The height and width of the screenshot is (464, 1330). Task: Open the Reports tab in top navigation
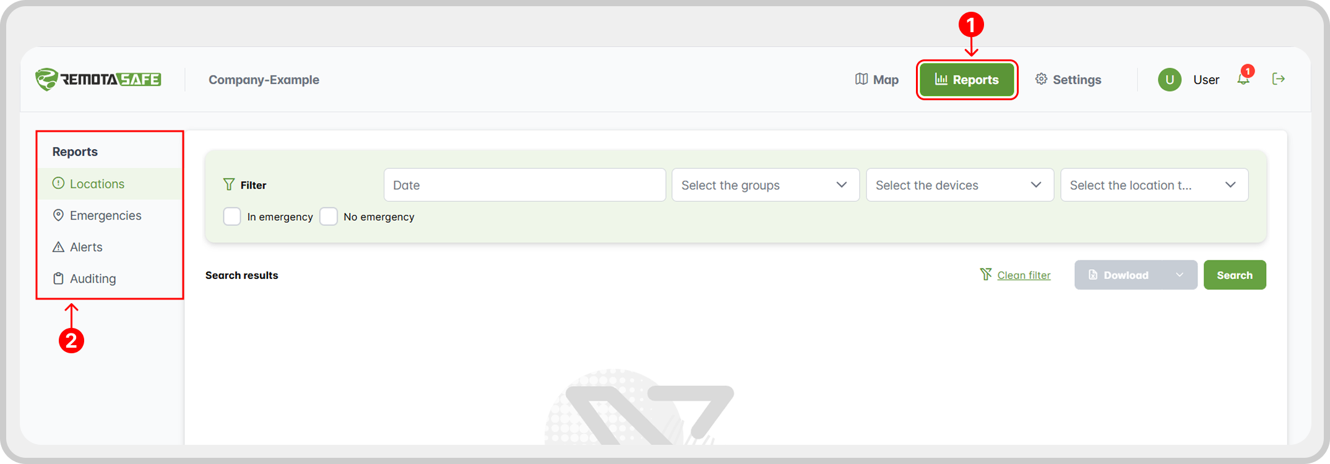(x=967, y=80)
